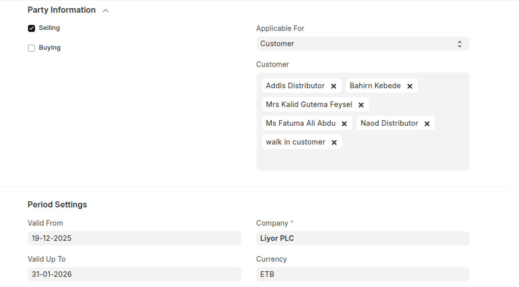Image resolution: width=519 pixels, height=287 pixels.
Task: Click the Currency field showing ETB
Action: (x=363, y=274)
